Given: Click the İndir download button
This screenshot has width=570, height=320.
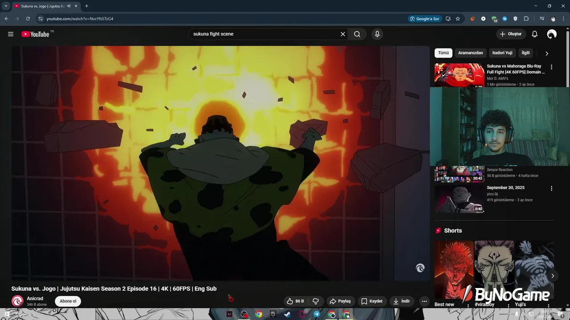Looking at the screenshot, I should [402, 301].
